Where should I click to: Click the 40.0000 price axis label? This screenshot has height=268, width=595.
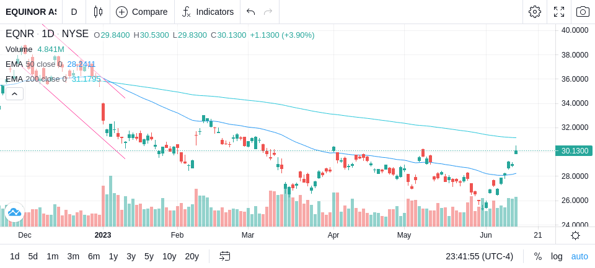pyautogui.click(x=574, y=30)
